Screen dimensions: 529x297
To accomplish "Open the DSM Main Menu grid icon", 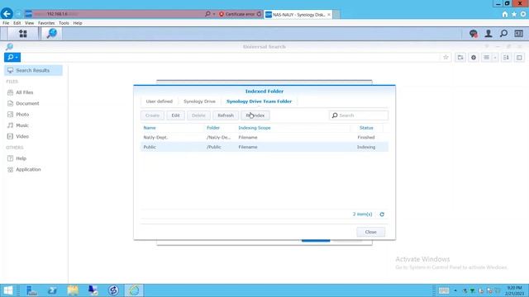I will coord(23,33).
